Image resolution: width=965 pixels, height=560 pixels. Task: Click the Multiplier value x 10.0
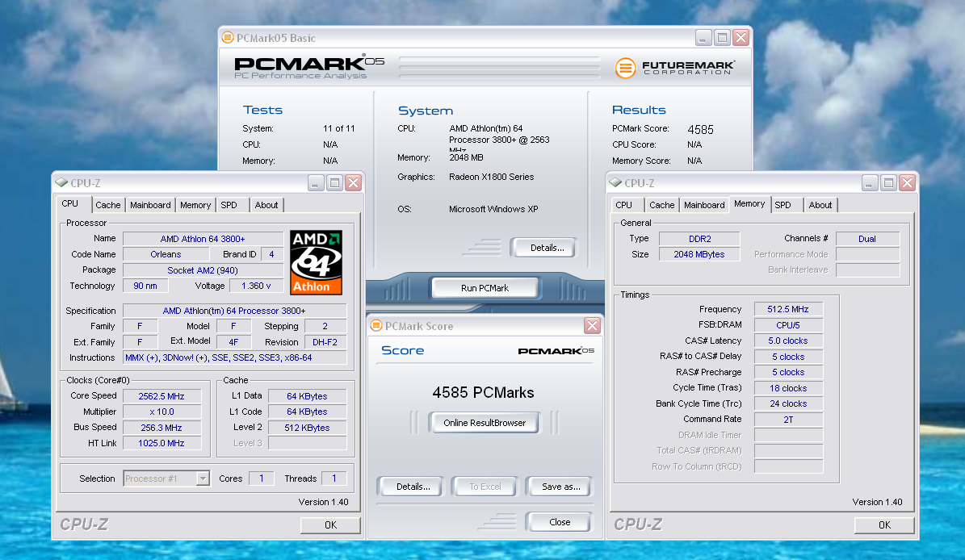(x=162, y=412)
